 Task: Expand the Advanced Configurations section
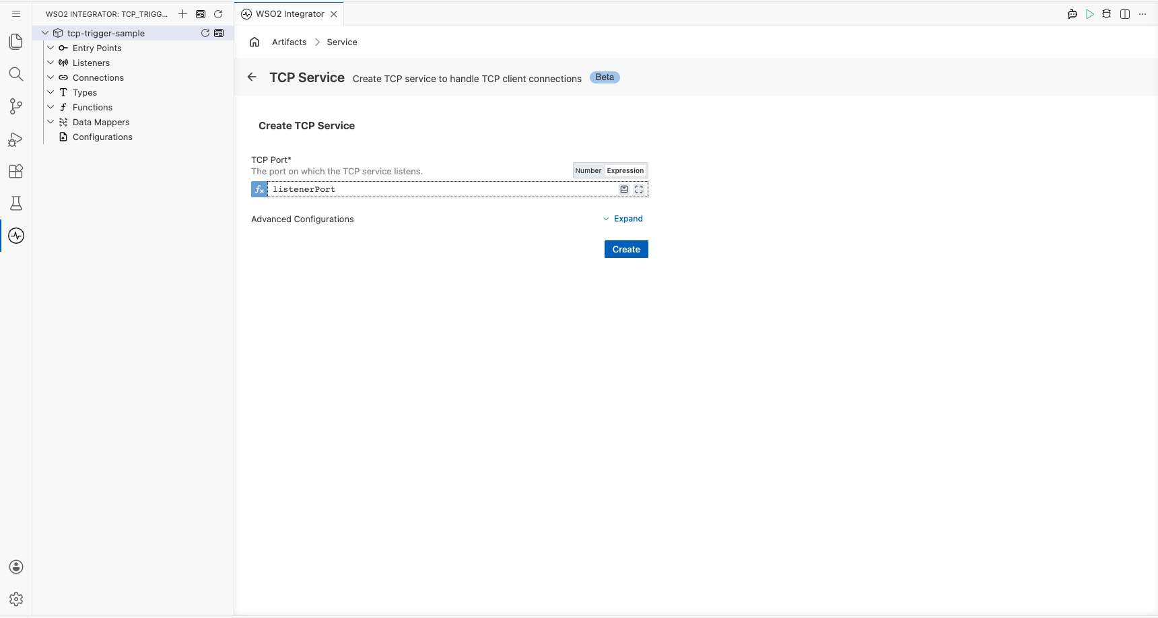tap(623, 219)
